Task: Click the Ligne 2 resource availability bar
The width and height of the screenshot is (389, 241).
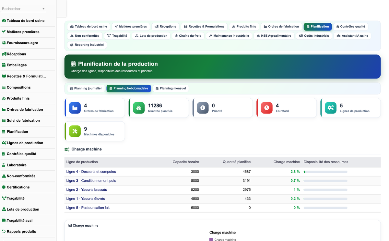Action: 325,190
